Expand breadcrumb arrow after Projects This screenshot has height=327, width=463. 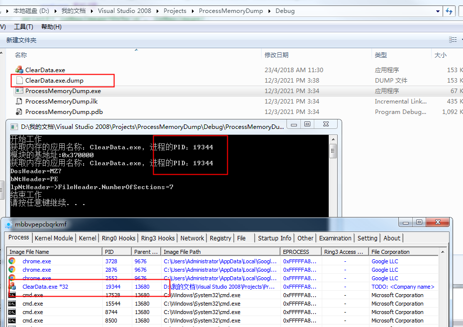coord(192,11)
